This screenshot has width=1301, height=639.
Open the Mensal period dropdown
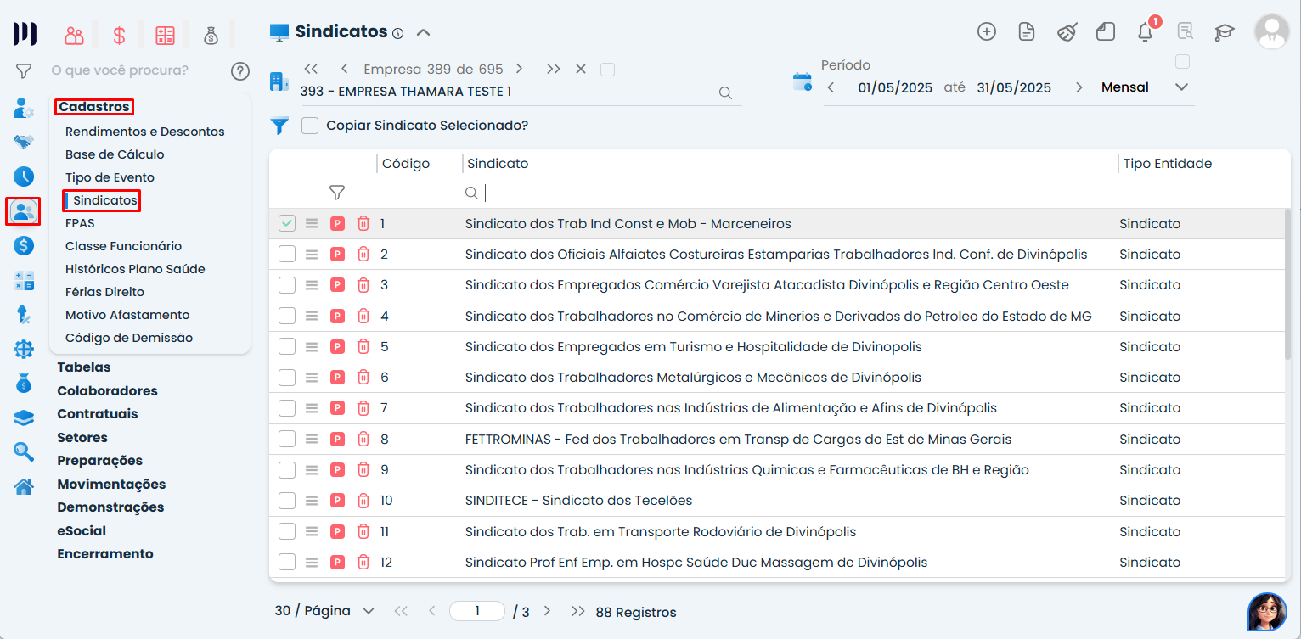pos(1180,87)
